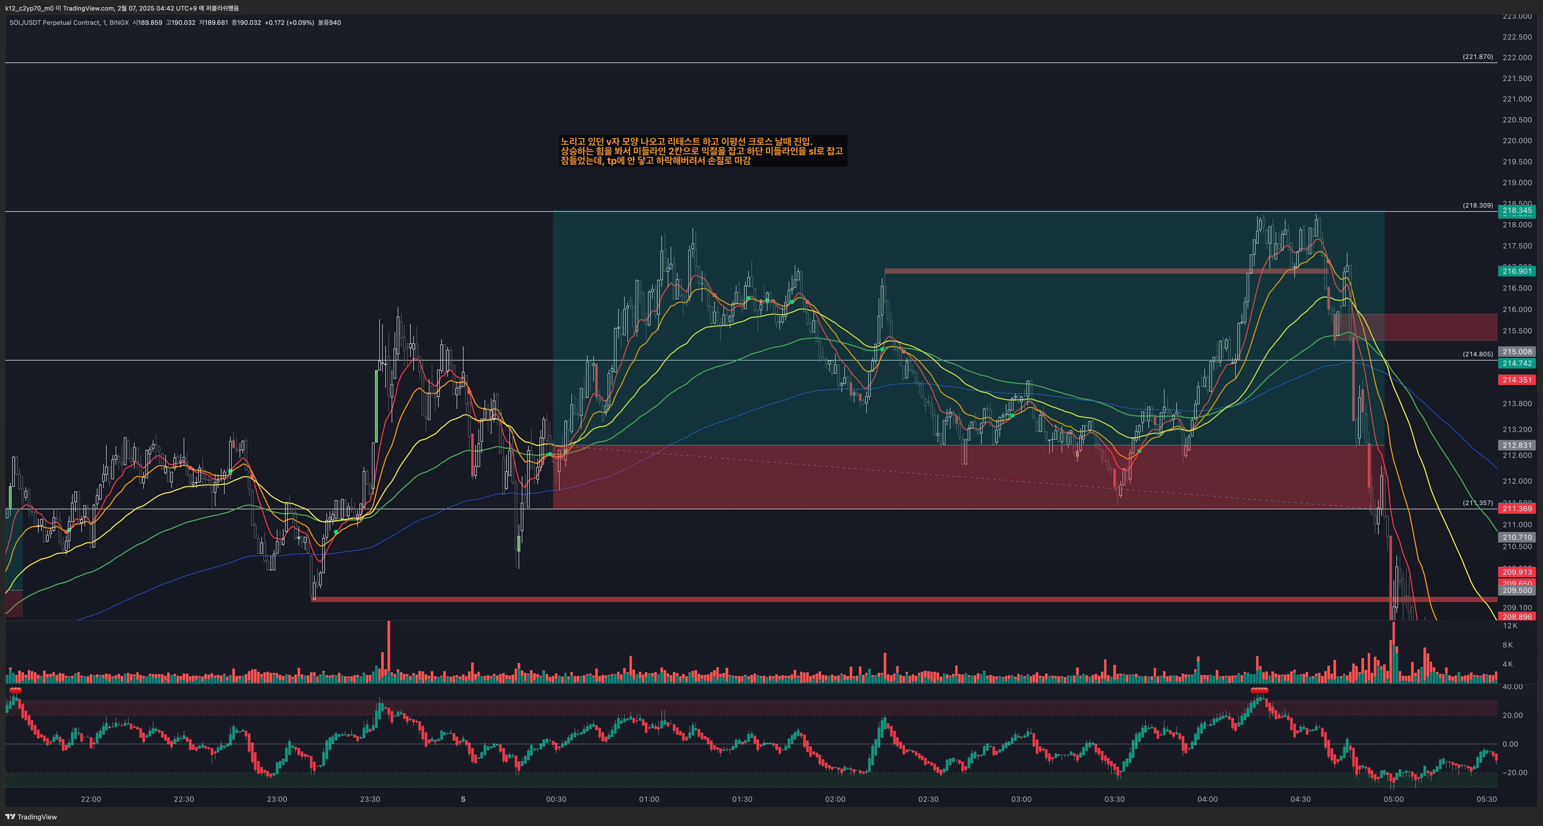1543x826 pixels.
Task: Click the (211.357) horizontal line label
Action: pyautogui.click(x=1478, y=503)
